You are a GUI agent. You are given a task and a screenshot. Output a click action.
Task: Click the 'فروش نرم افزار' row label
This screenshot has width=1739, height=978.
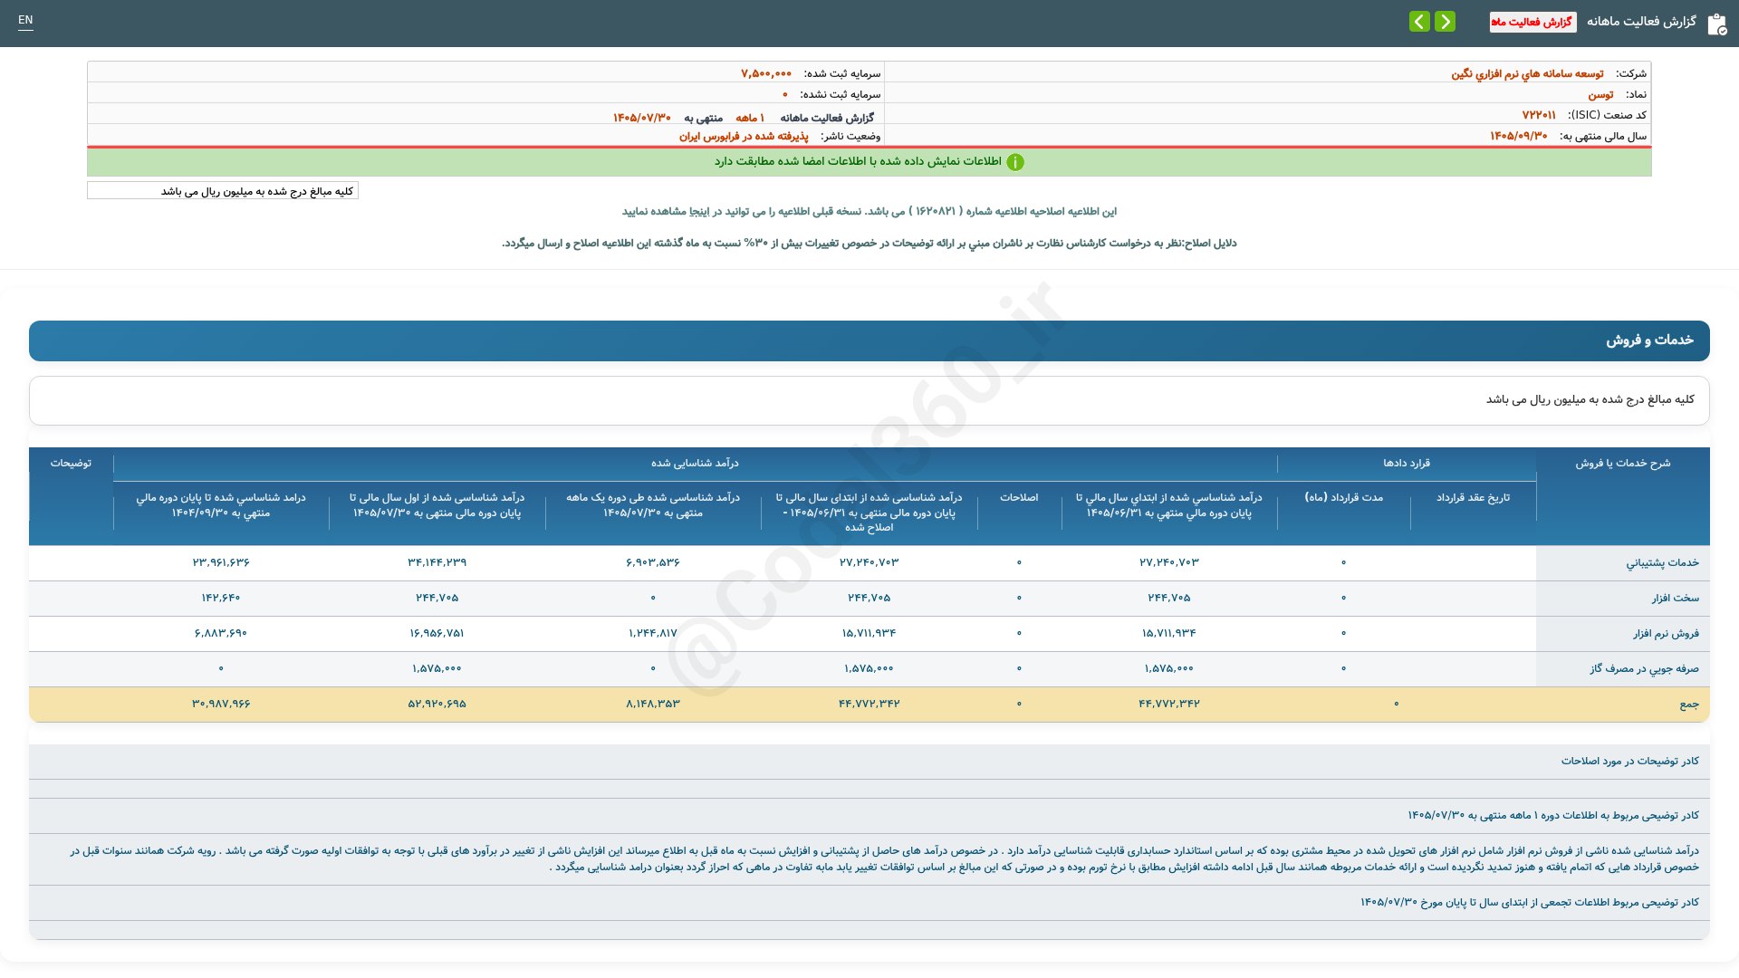tap(1666, 634)
